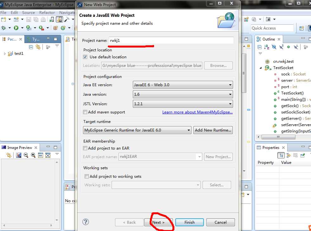Screen dimensions: 311x231
Task: Open the Debug dropdown arrow in toolbar
Action: point(9,28)
